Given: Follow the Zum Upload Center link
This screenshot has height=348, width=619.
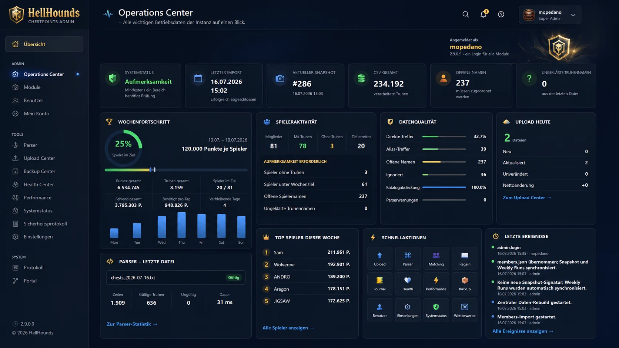Looking at the screenshot, I should click(x=527, y=197).
